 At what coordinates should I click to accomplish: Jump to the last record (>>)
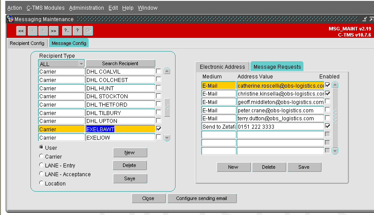coord(54,31)
